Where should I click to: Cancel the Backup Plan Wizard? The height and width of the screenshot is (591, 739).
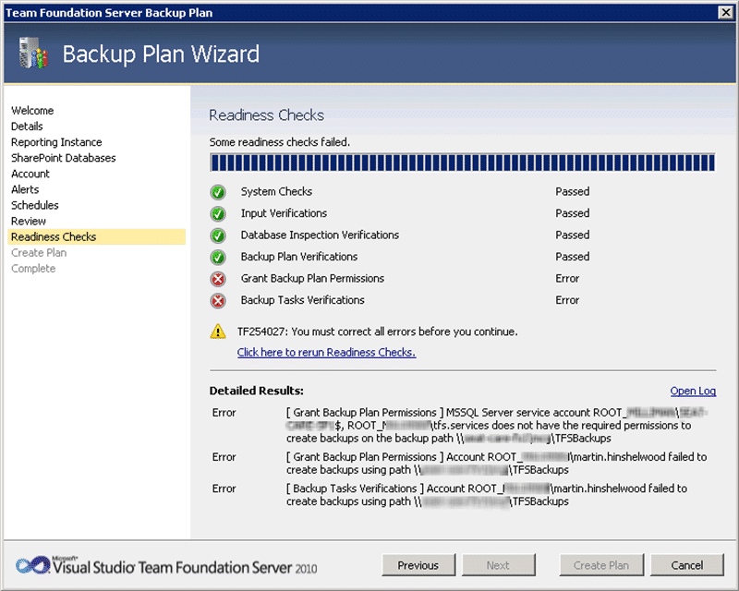686,565
